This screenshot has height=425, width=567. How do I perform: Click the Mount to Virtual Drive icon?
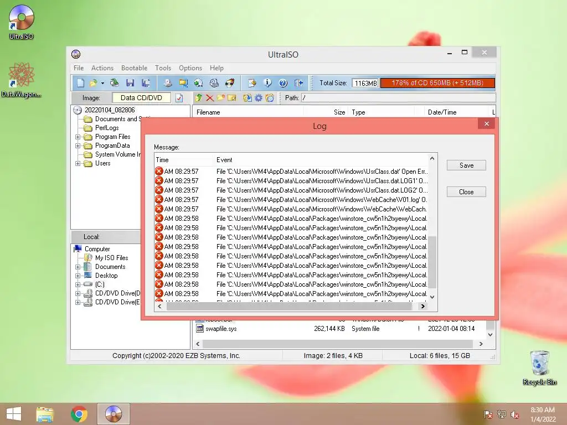214,83
